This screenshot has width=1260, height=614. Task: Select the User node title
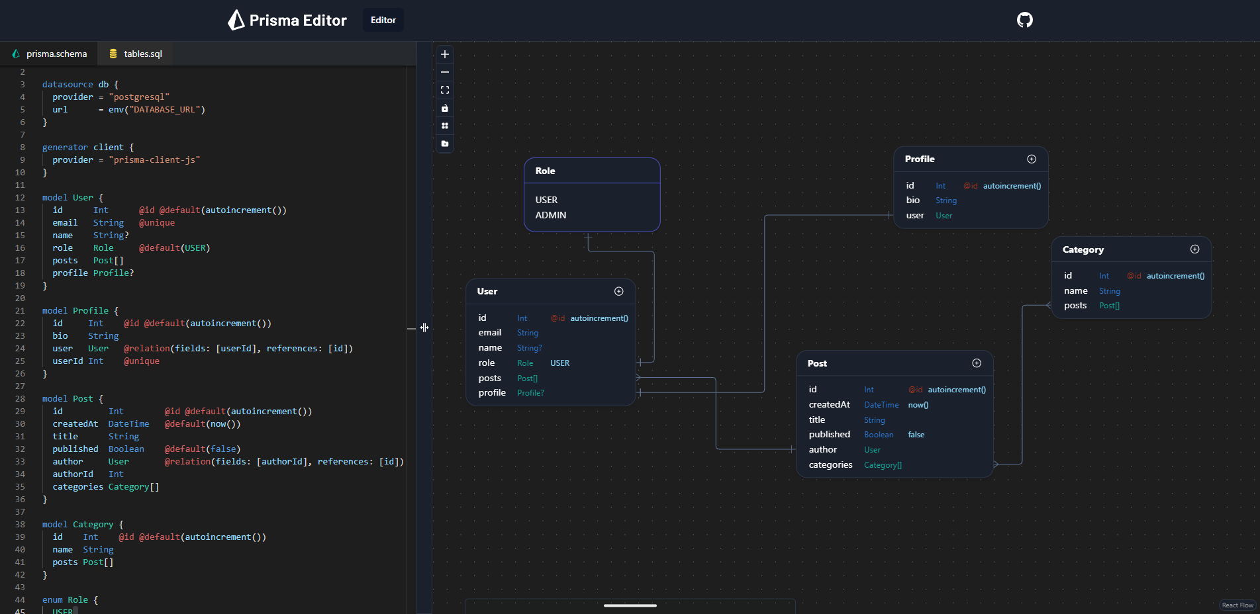pyautogui.click(x=487, y=291)
